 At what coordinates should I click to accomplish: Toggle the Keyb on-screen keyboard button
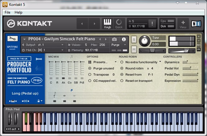coord(107,24)
